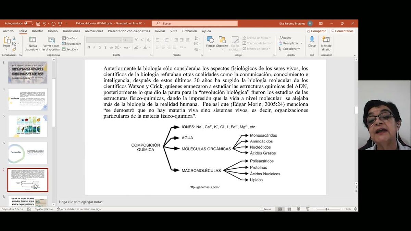Redo with the repeat arrow icon
The height and width of the screenshot is (231, 411).
point(53,23)
